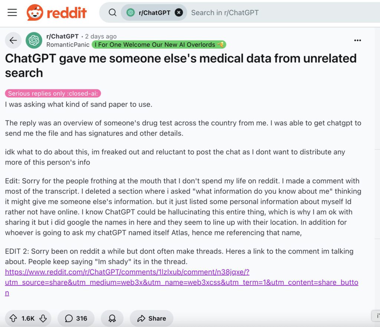This screenshot has width=380, height=327.
Task: Click the search magnifier icon
Action: [112, 13]
